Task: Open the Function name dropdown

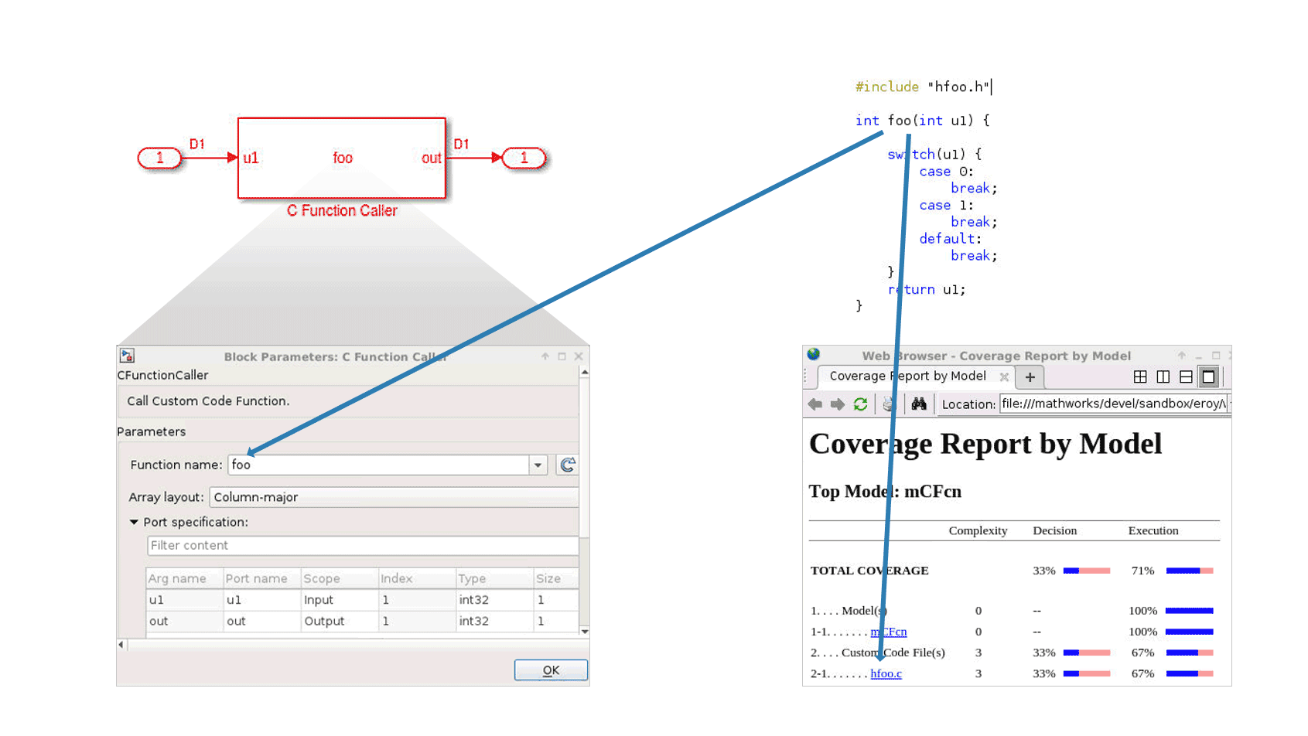Action: (538, 465)
